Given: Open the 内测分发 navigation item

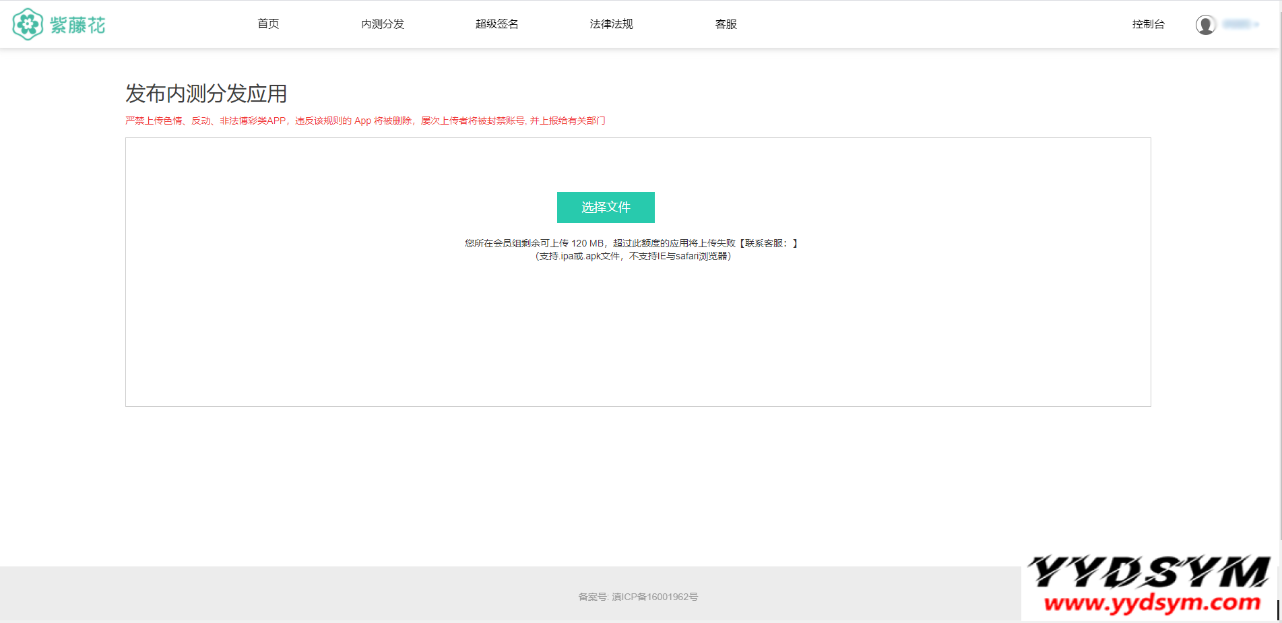Looking at the screenshot, I should click(x=383, y=24).
